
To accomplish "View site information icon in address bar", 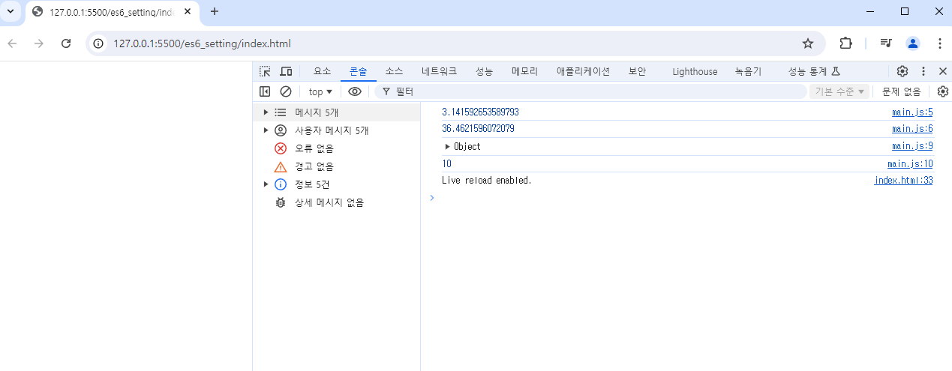I will (x=98, y=43).
